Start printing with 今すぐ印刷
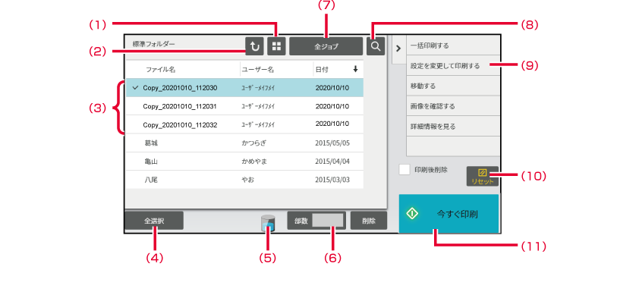 coord(449,214)
